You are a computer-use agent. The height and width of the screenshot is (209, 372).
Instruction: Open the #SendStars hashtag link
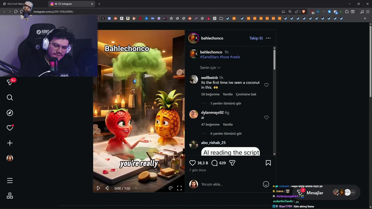point(209,57)
